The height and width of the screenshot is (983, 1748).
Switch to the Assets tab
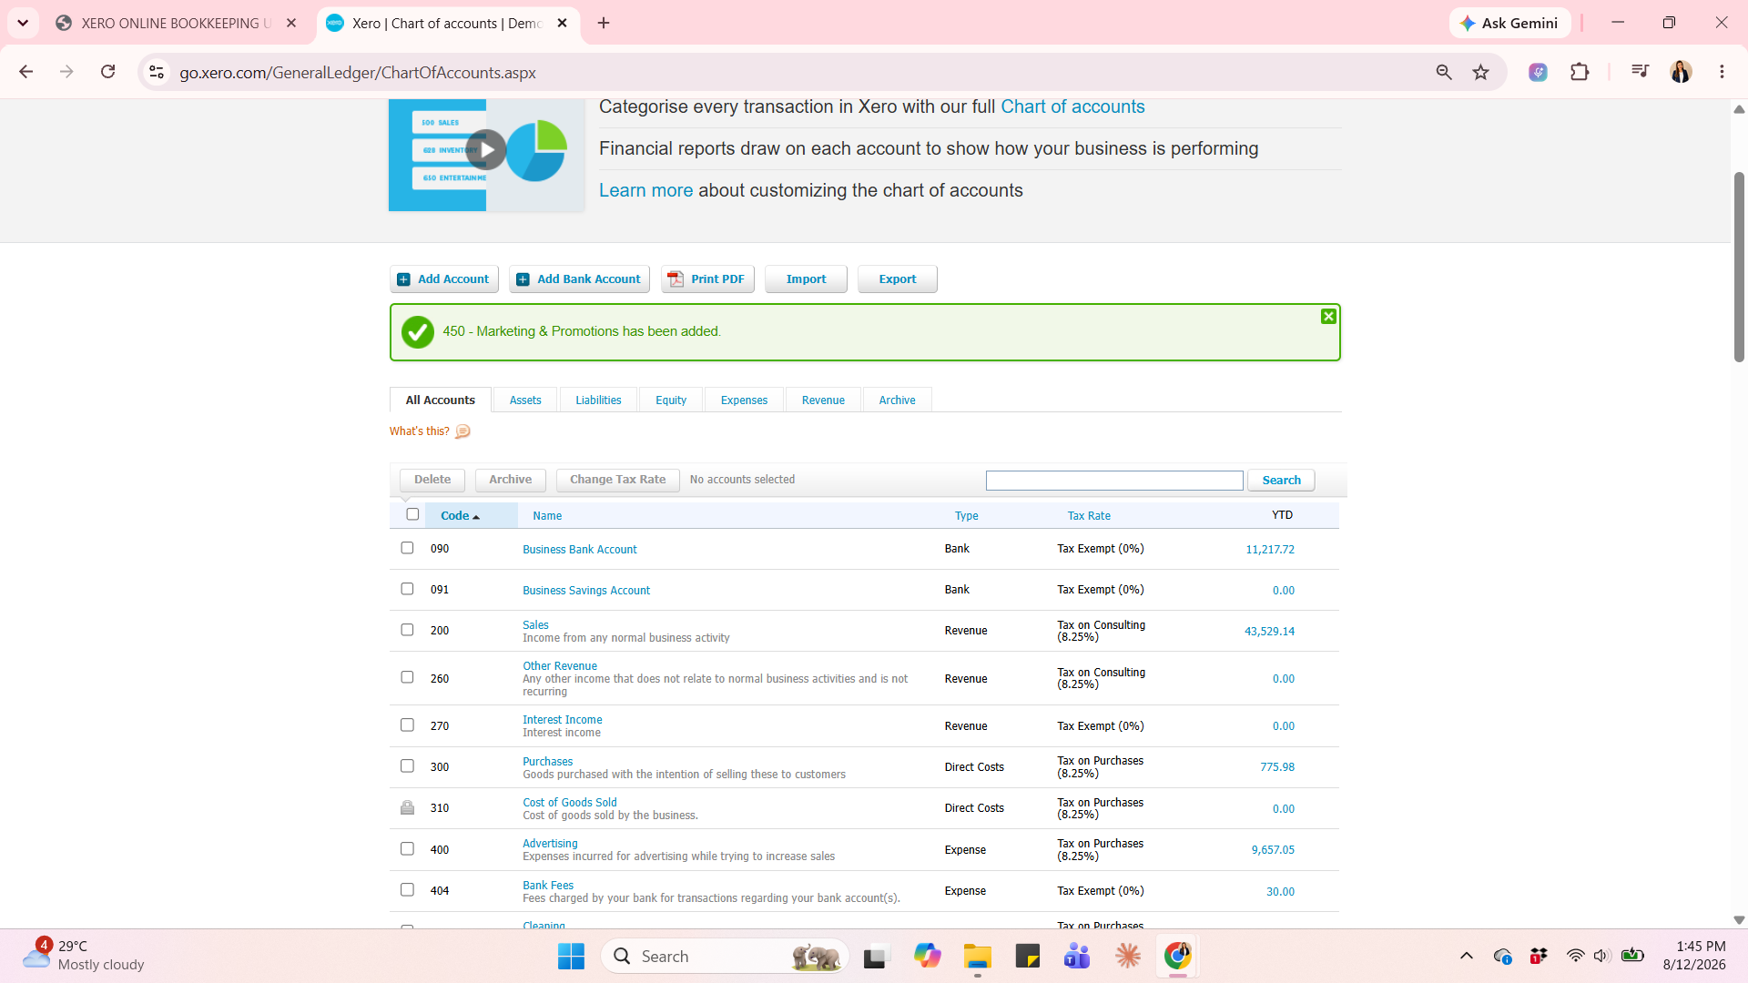[x=525, y=400]
